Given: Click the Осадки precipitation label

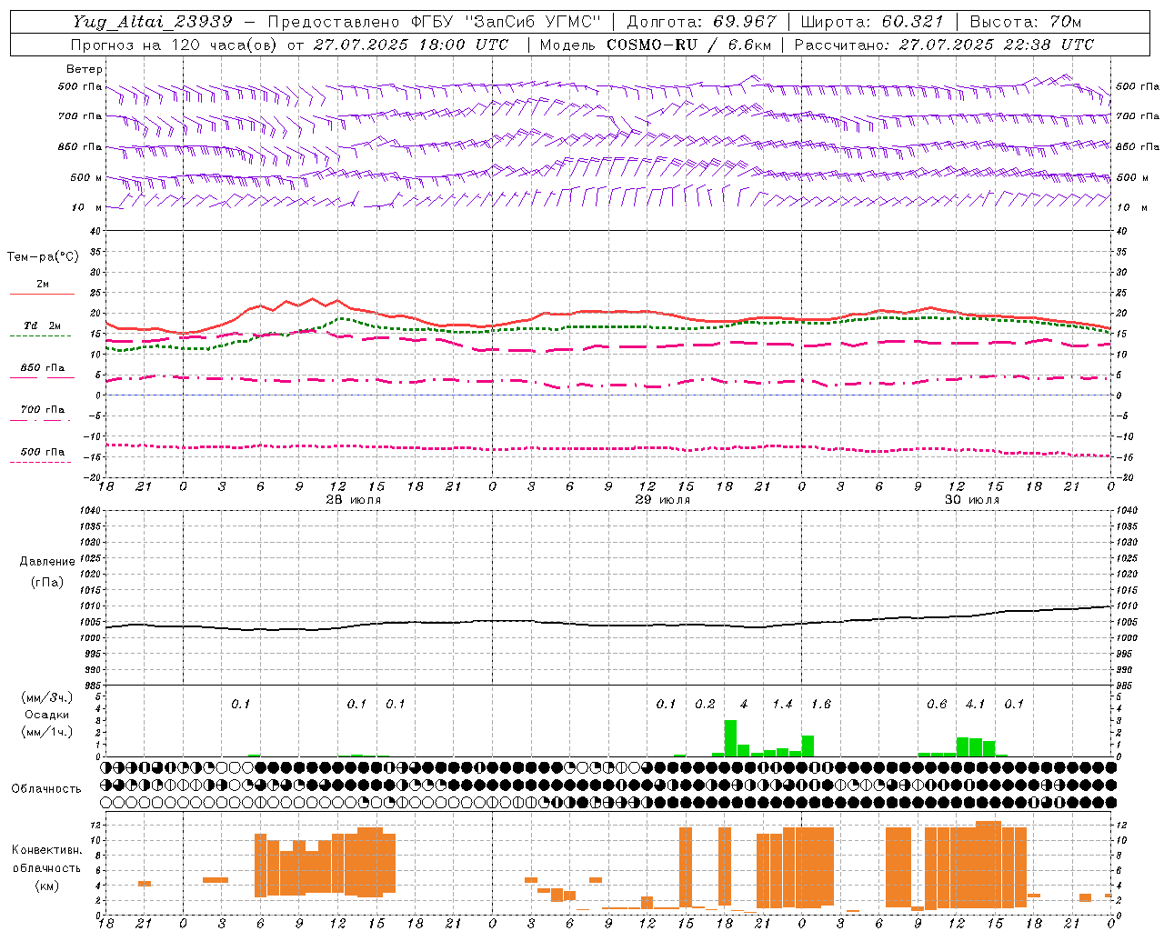Looking at the screenshot, I should pos(47,715).
